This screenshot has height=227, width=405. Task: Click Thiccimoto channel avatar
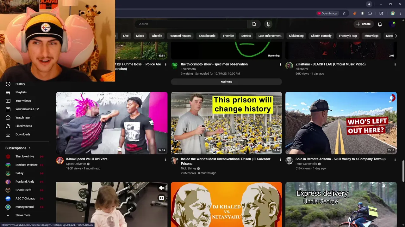175,66
